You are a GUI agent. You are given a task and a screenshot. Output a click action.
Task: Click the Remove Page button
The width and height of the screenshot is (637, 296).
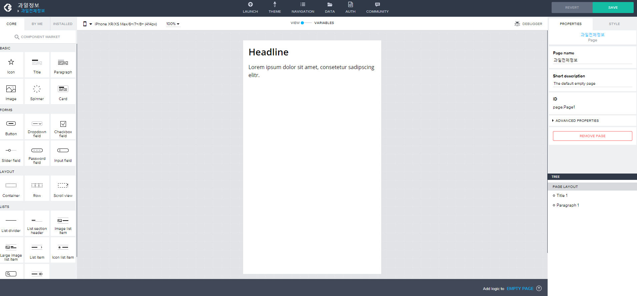(592, 136)
